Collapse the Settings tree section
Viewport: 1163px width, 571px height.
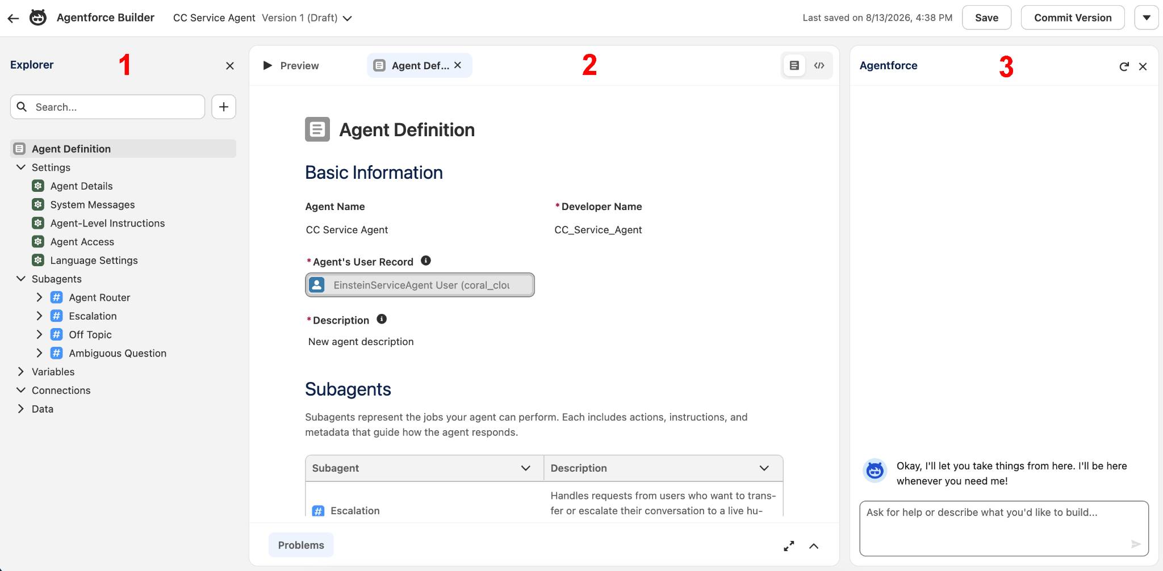click(x=21, y=167)
